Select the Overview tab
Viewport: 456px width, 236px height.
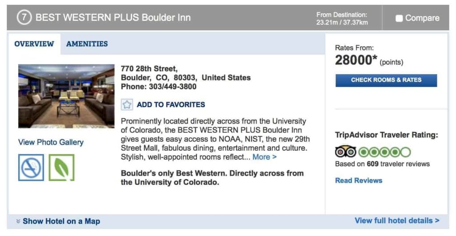(34, 44)
